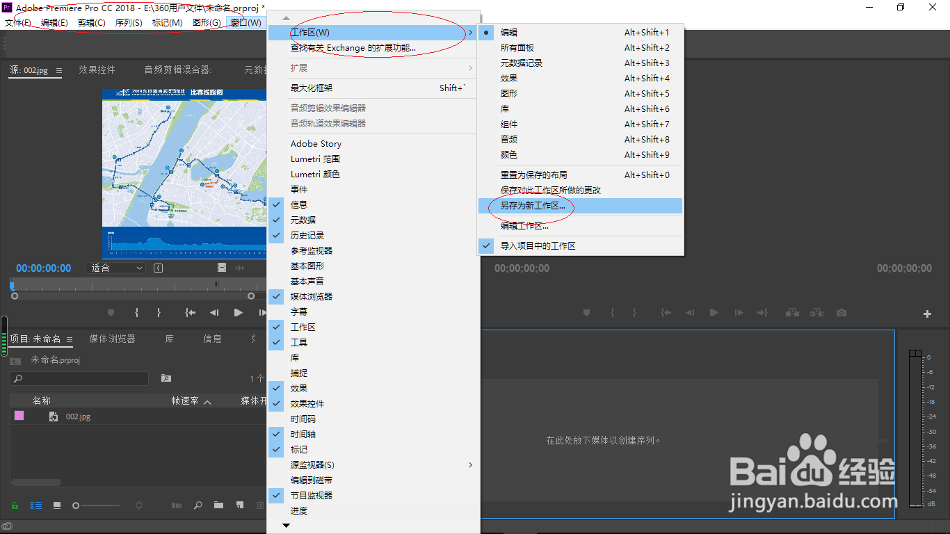Screen dimensions: 950x534
Task: Open Source panel menu next to 002.jpg
Action: point(58,70)
